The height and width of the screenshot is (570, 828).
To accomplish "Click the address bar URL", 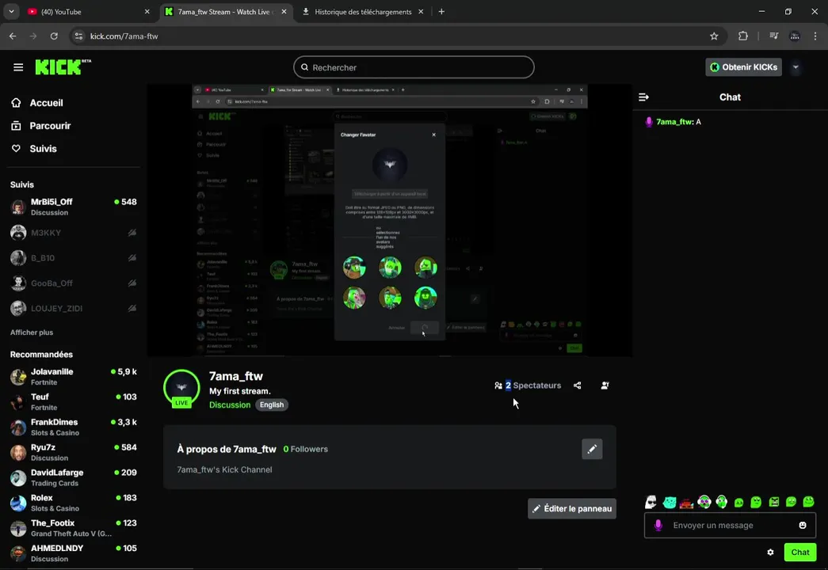I will 124,36.
